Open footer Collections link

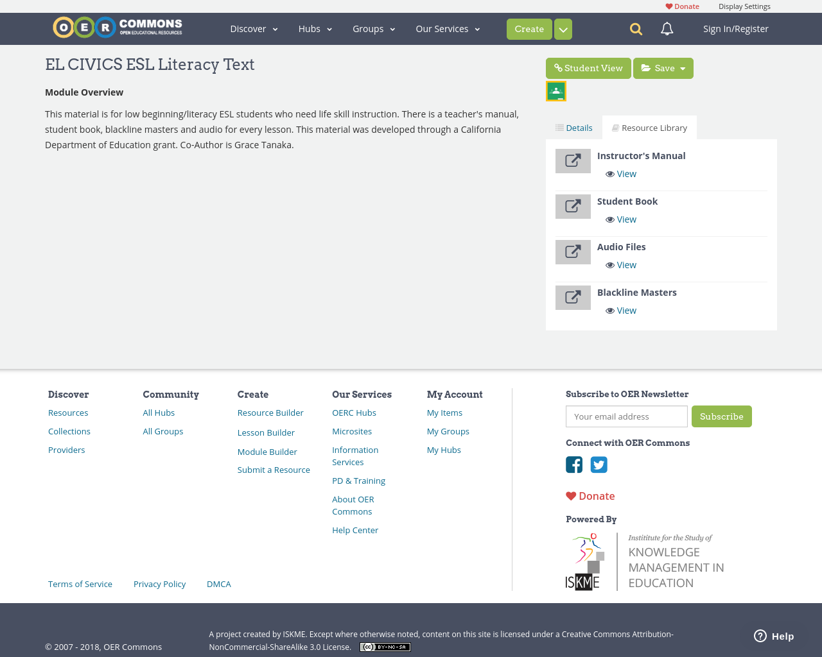(x=69, y=431)
